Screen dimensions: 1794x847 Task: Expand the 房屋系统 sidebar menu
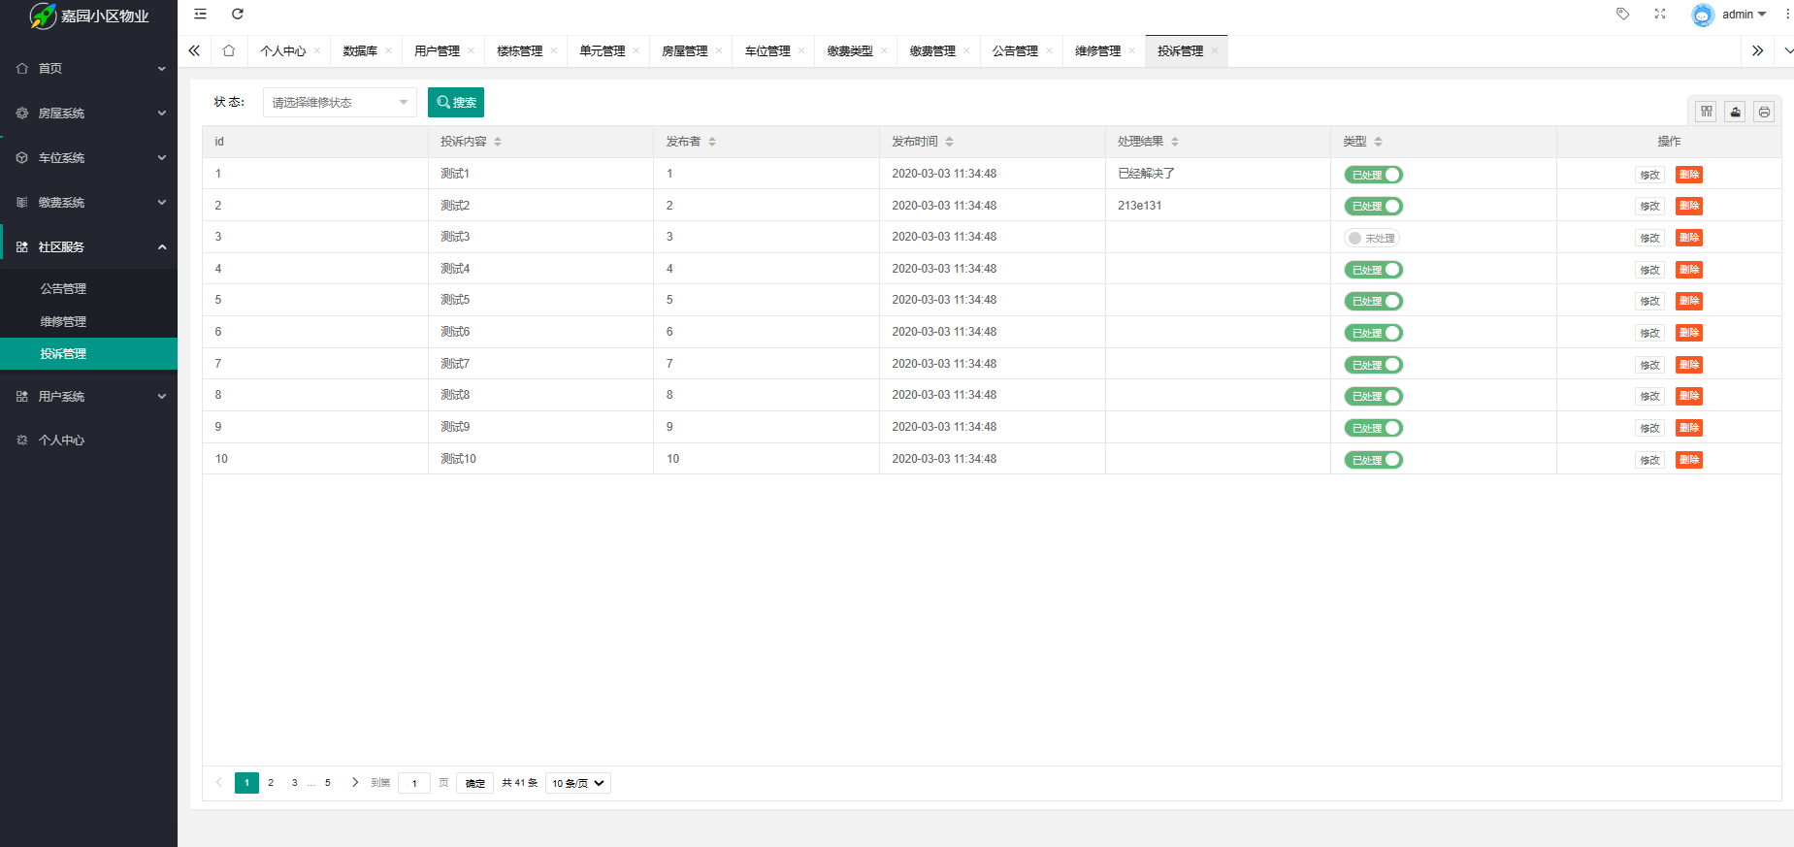coord(88,113)
